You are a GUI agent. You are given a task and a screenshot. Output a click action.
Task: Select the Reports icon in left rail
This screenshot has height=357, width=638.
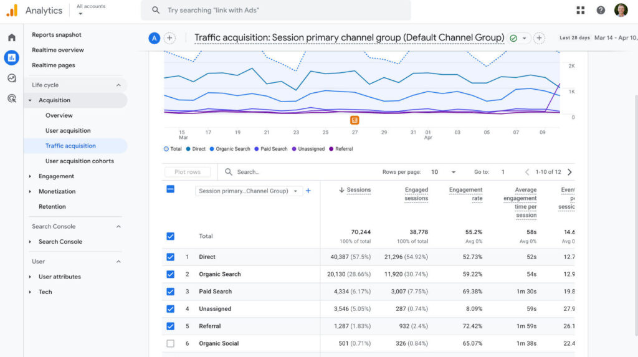(12, 57)
